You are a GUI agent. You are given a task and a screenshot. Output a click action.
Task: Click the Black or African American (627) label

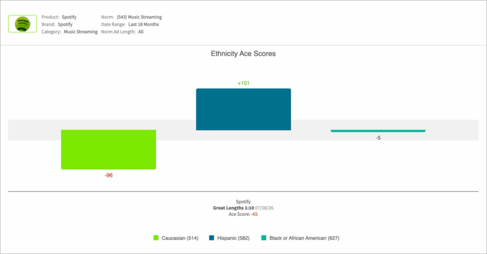304,238
